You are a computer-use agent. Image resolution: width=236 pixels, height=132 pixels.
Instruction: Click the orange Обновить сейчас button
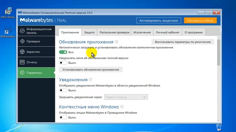click(200, 21)
